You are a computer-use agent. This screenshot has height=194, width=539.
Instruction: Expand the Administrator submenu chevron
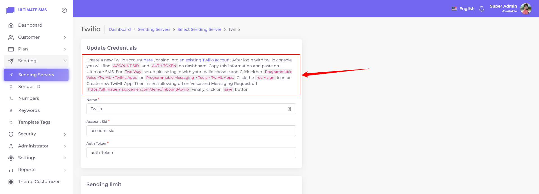(x=65, y=146)
